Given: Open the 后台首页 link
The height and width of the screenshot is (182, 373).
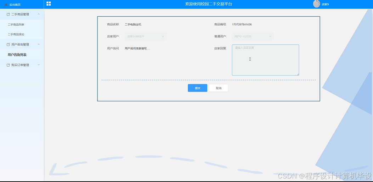Looking at the screenshot, I should tap(15, 5).
